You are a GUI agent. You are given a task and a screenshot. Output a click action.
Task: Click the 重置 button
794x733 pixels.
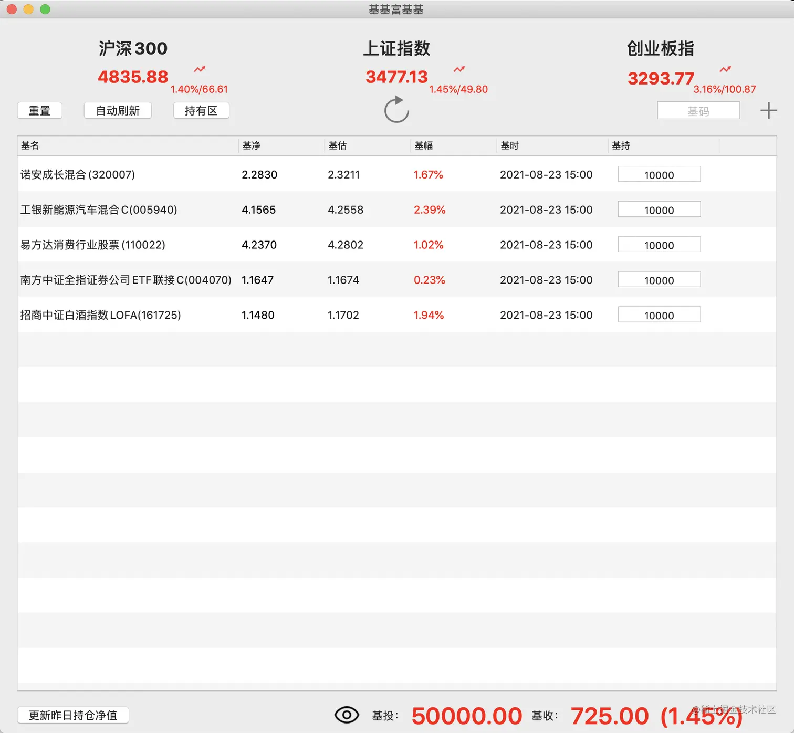click(39, 111)
